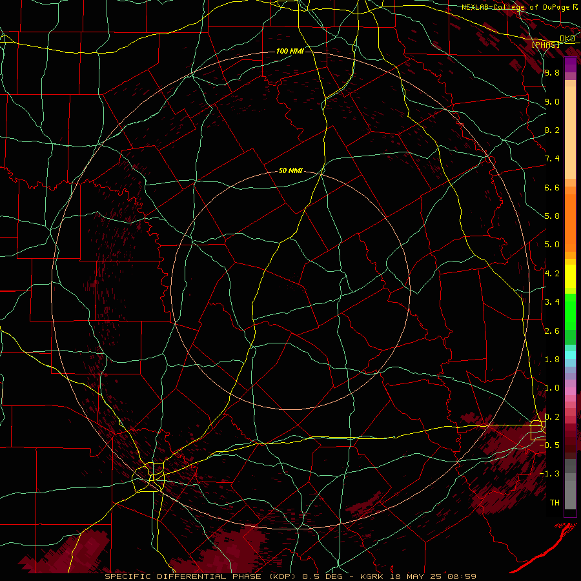This screenshot has width=581, height=581.
Task: Select the 8.2 value on the color scale
Action: coord(552,130)
